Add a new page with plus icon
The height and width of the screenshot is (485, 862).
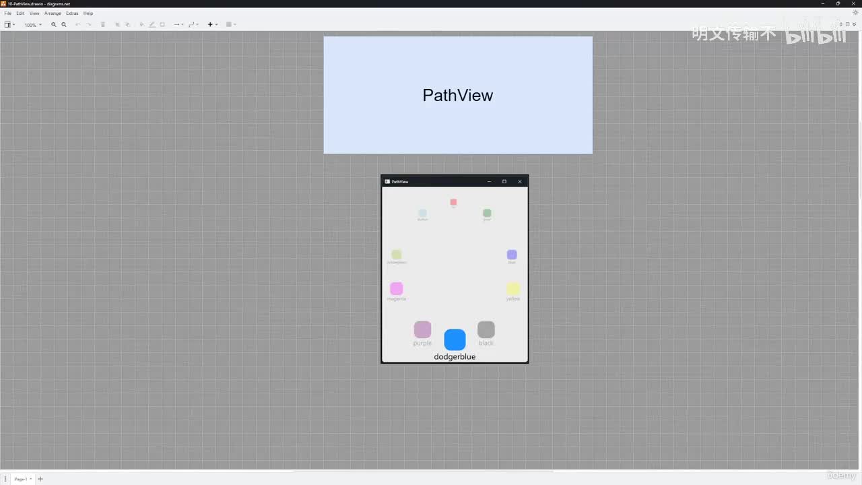point(40,479)
